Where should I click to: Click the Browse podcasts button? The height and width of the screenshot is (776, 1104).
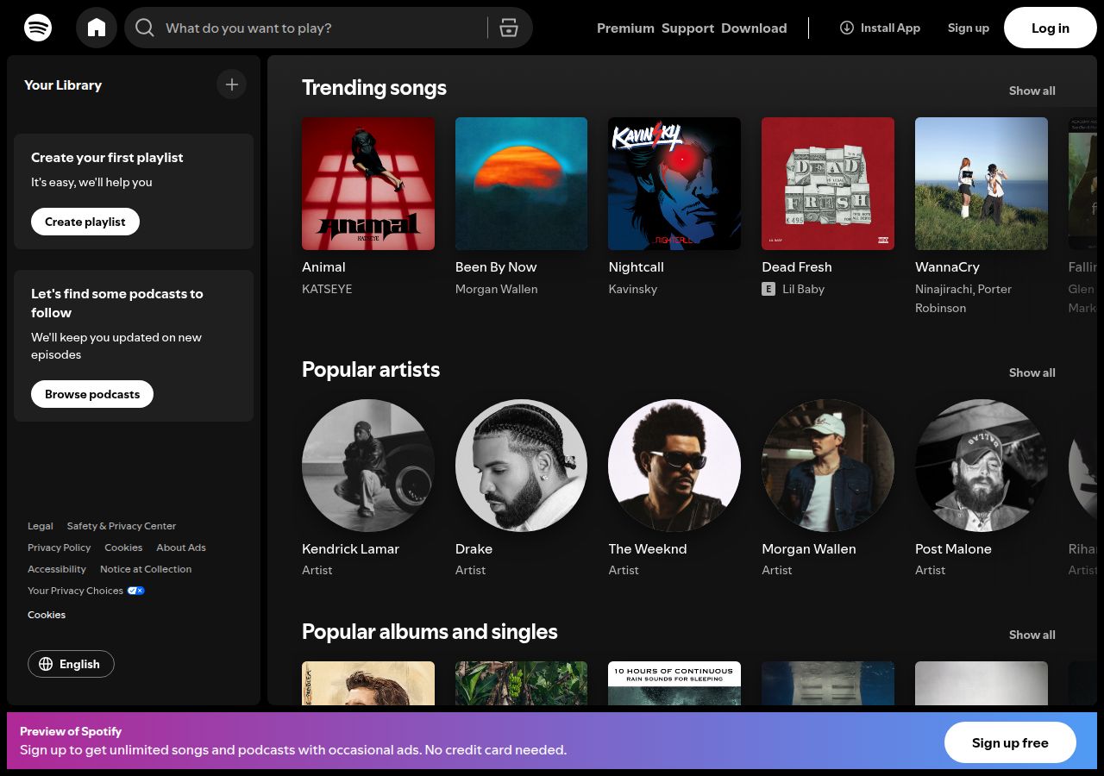pos(92,394)
